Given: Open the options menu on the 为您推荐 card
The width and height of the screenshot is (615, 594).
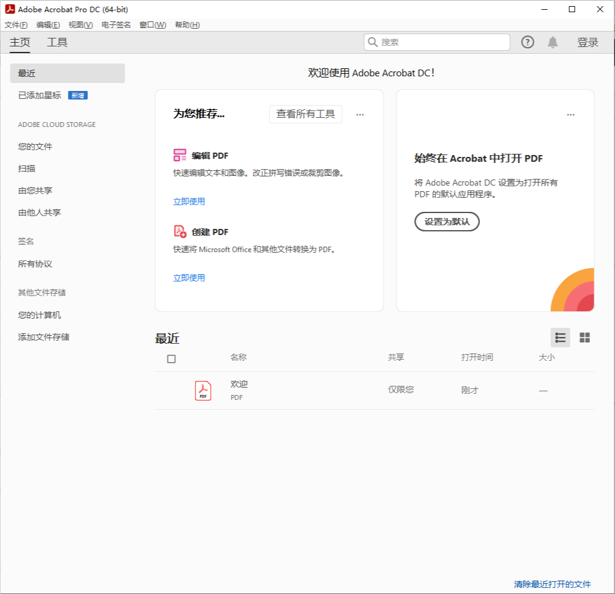Looking at the screenshot, I should pyautogui.click(x=360, y=114).
